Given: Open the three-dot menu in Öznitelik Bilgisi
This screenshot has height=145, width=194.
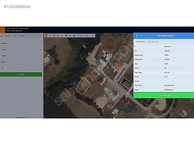Looking at the screenshot, I should pyautogui.click(x=137, y=36).
